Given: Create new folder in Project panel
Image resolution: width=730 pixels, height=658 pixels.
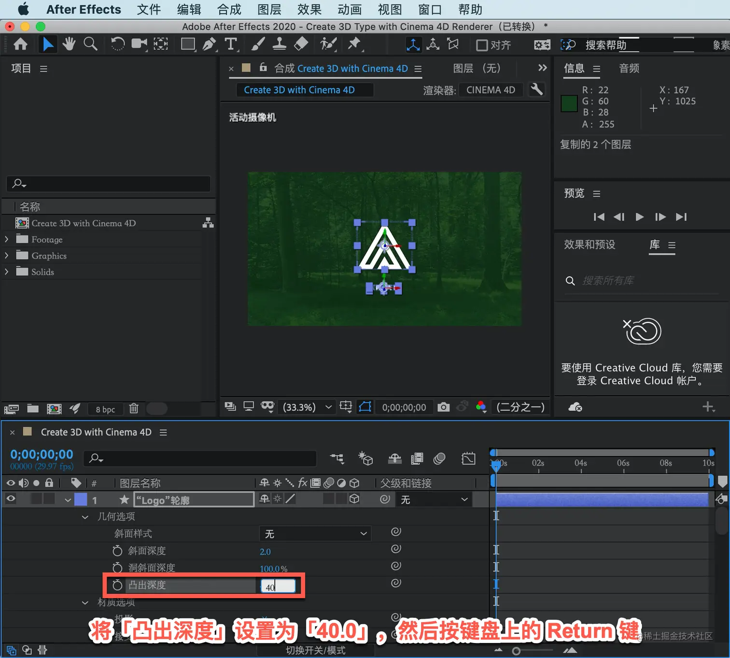Looking at the screenshot, I should (33, 409).
